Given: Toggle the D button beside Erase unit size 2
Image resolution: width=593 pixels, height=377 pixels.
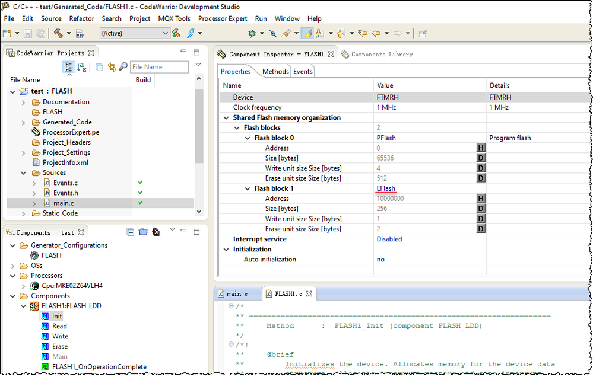Looking at the screenshot, I should [x=481, y=229].
